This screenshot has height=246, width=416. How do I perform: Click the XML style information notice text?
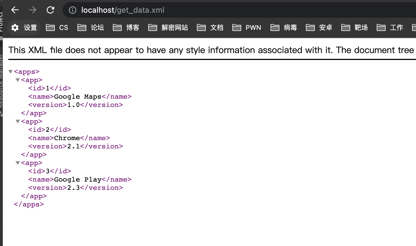[212, 50]
